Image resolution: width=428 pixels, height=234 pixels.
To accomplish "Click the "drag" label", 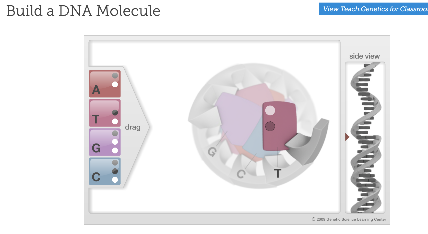I will (133, 127).
